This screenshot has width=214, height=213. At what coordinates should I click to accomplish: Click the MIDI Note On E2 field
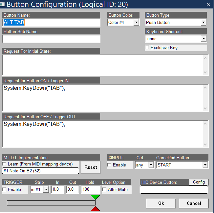click(40, 171)
